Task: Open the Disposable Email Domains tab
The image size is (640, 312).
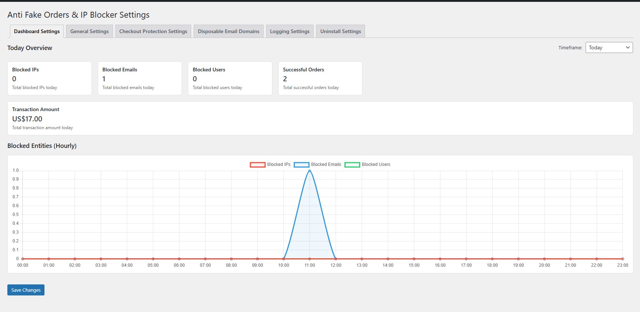Action: click(x=228, y=31)
